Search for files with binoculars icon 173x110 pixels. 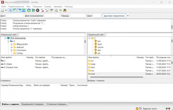click(x=65, y=10)
